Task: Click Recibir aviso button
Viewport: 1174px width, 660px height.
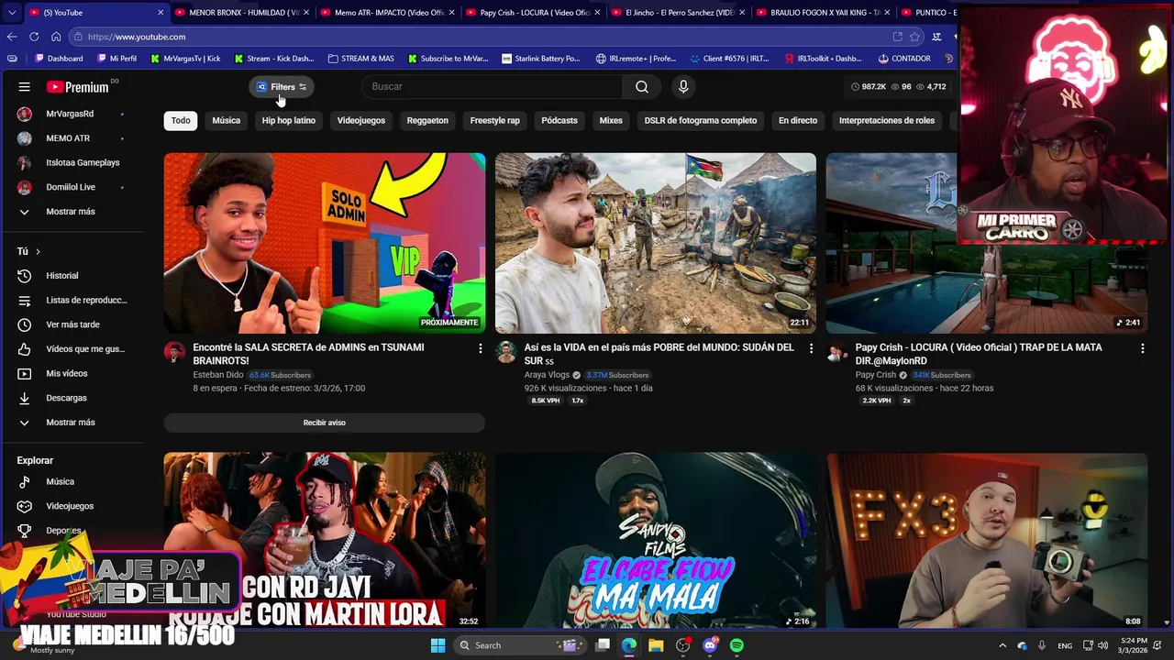Action: tap(325, 423)
